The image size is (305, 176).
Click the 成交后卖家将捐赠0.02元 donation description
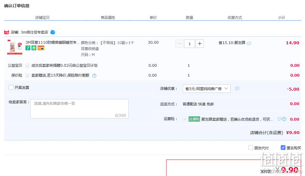coord(64,65)
